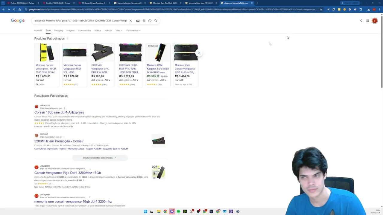Open the AliExpress DDR4 result thumbnail image
Screen dimensions: 383x215
point(158,172)
